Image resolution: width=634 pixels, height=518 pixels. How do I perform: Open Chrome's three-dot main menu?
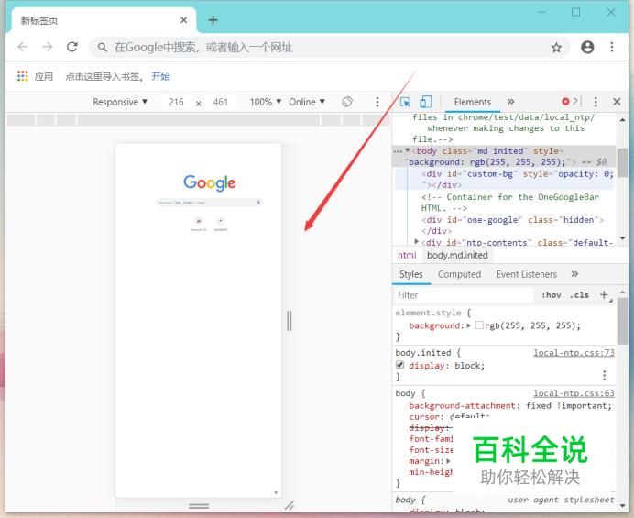(612, 47)
